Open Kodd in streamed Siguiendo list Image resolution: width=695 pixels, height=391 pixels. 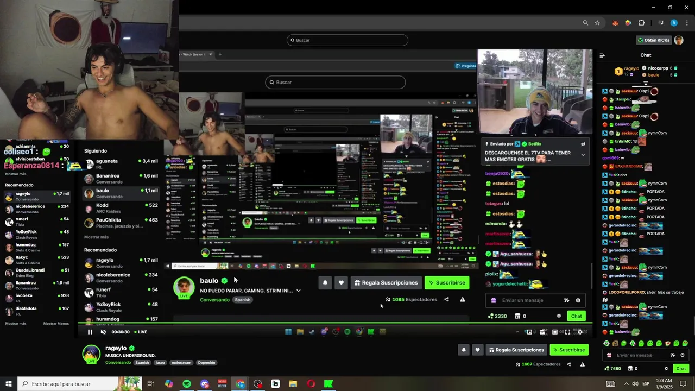121,208
